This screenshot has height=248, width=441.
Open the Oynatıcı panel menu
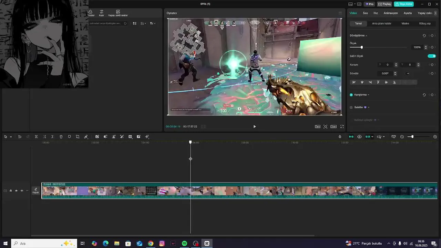tap(340, 13)
